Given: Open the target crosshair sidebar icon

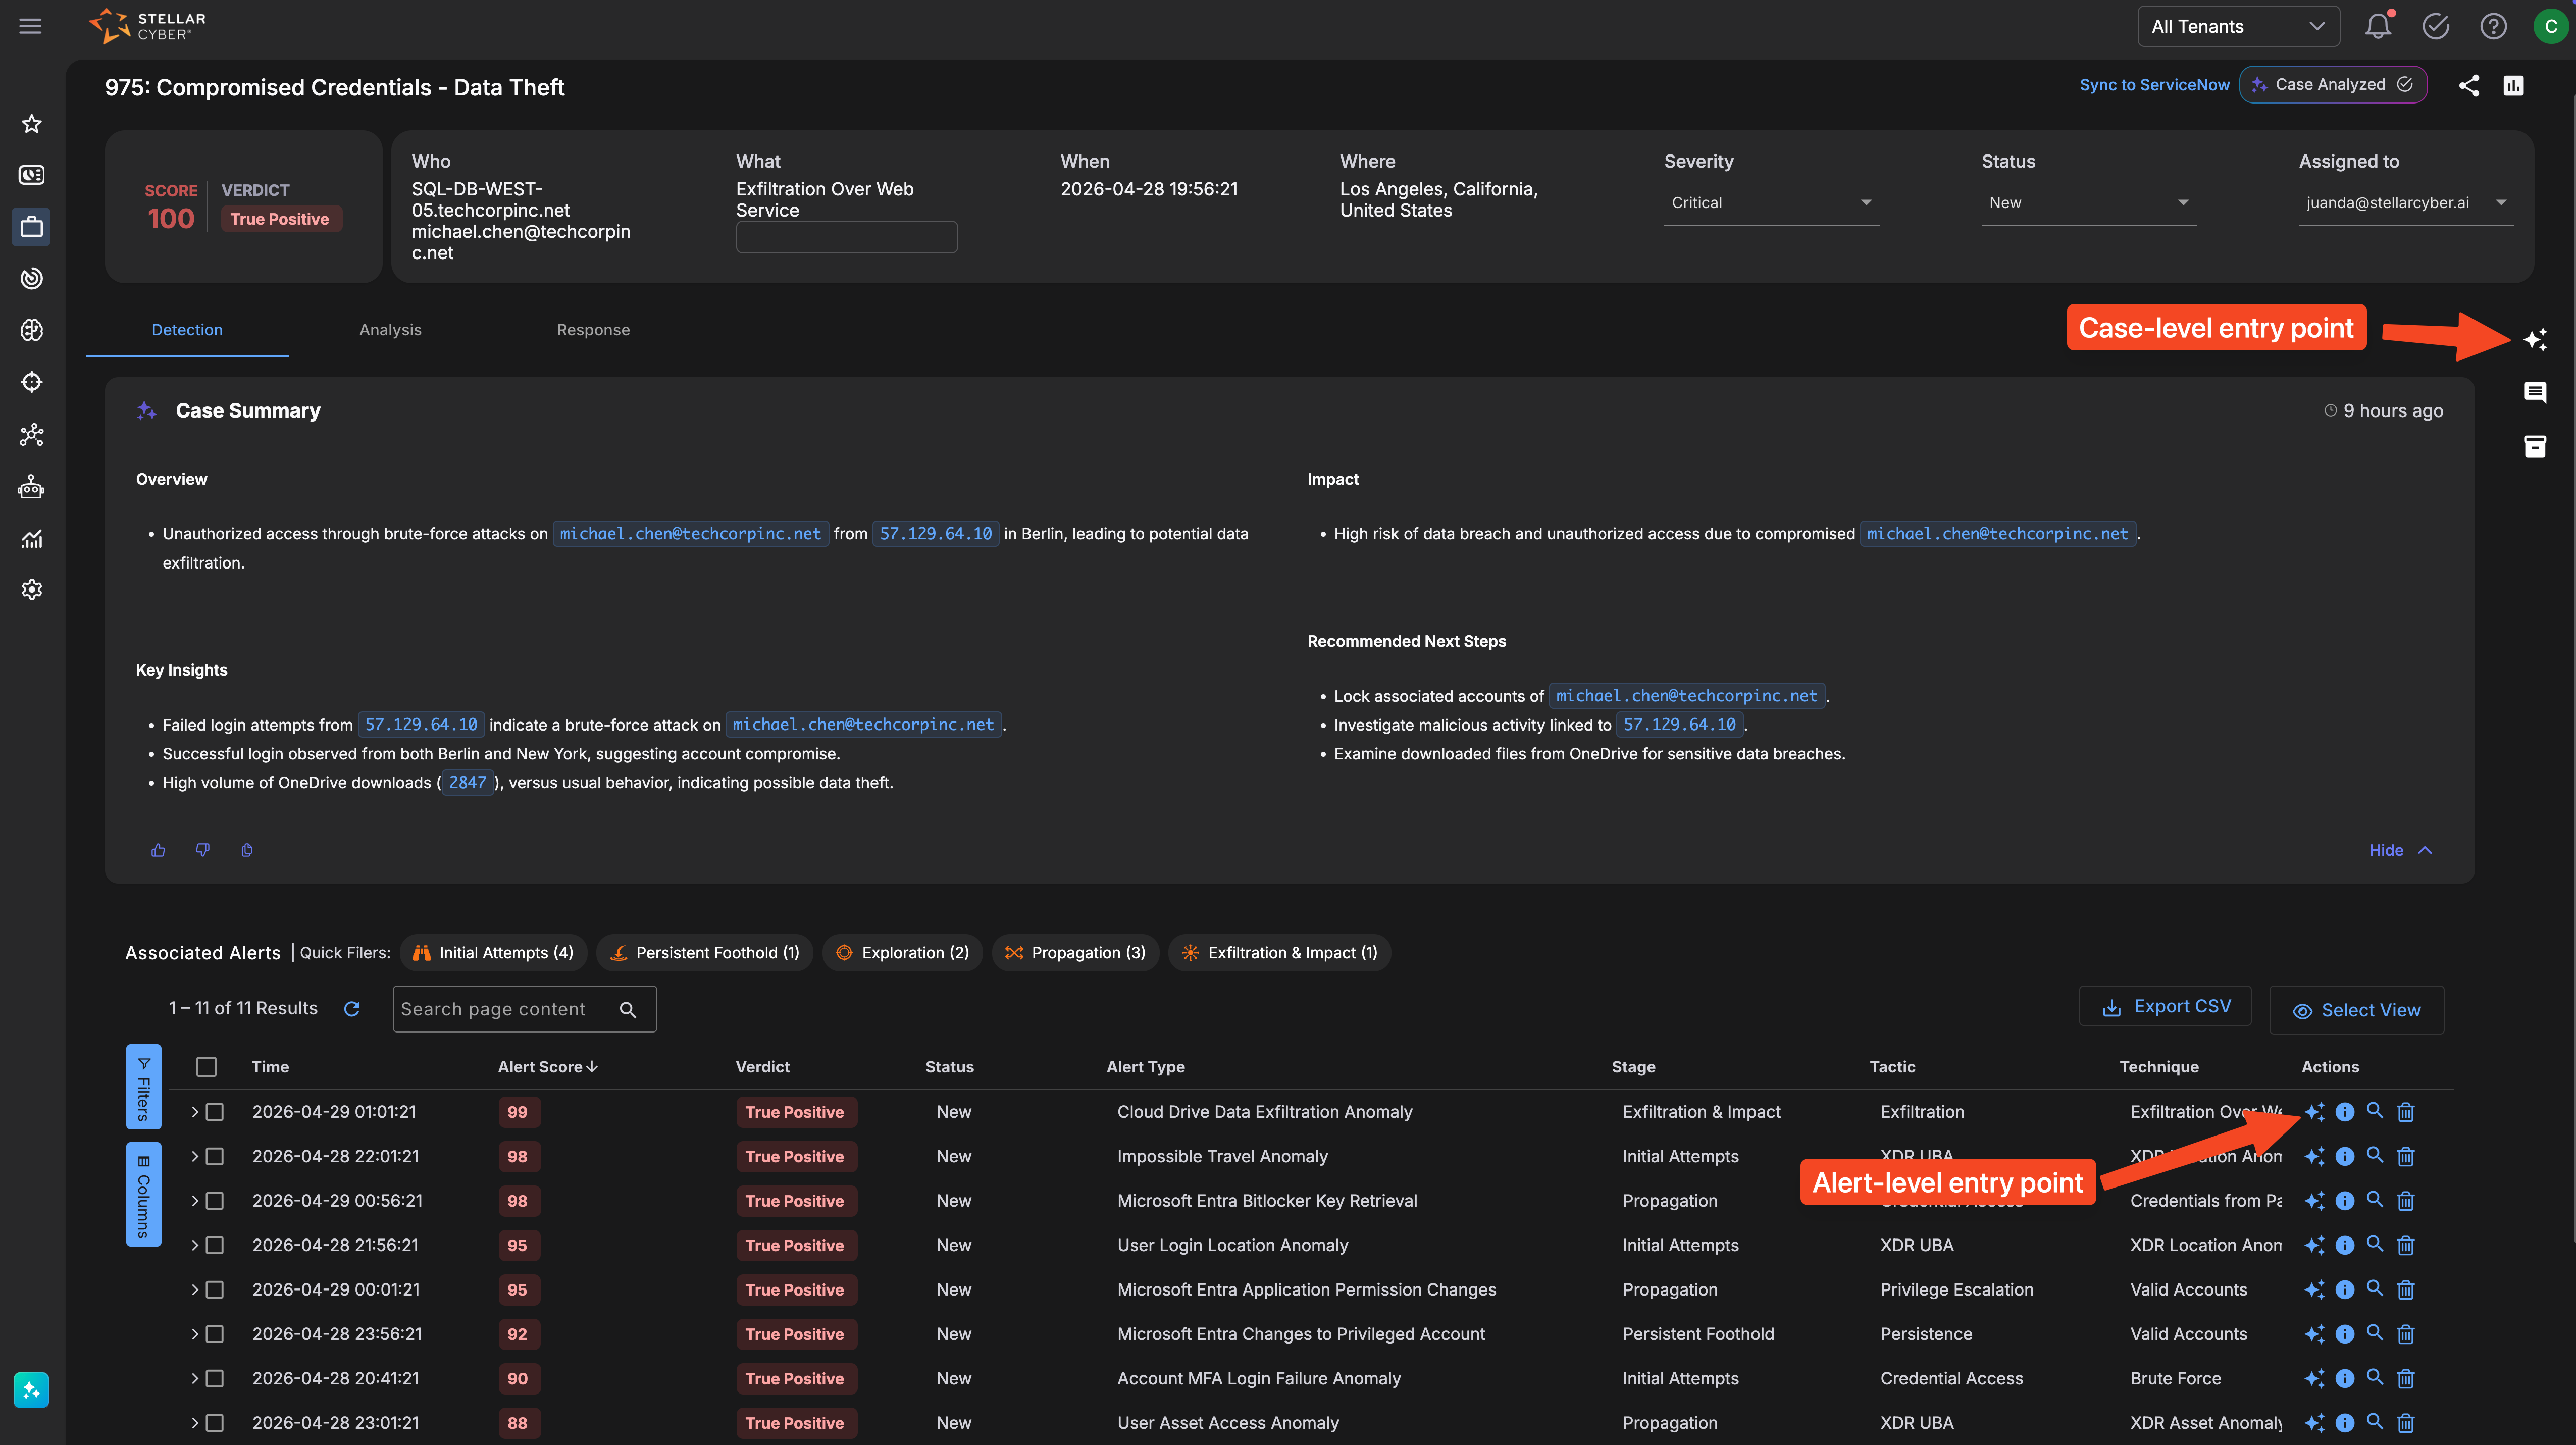Looking at the screenshot, I should (32, 382).
